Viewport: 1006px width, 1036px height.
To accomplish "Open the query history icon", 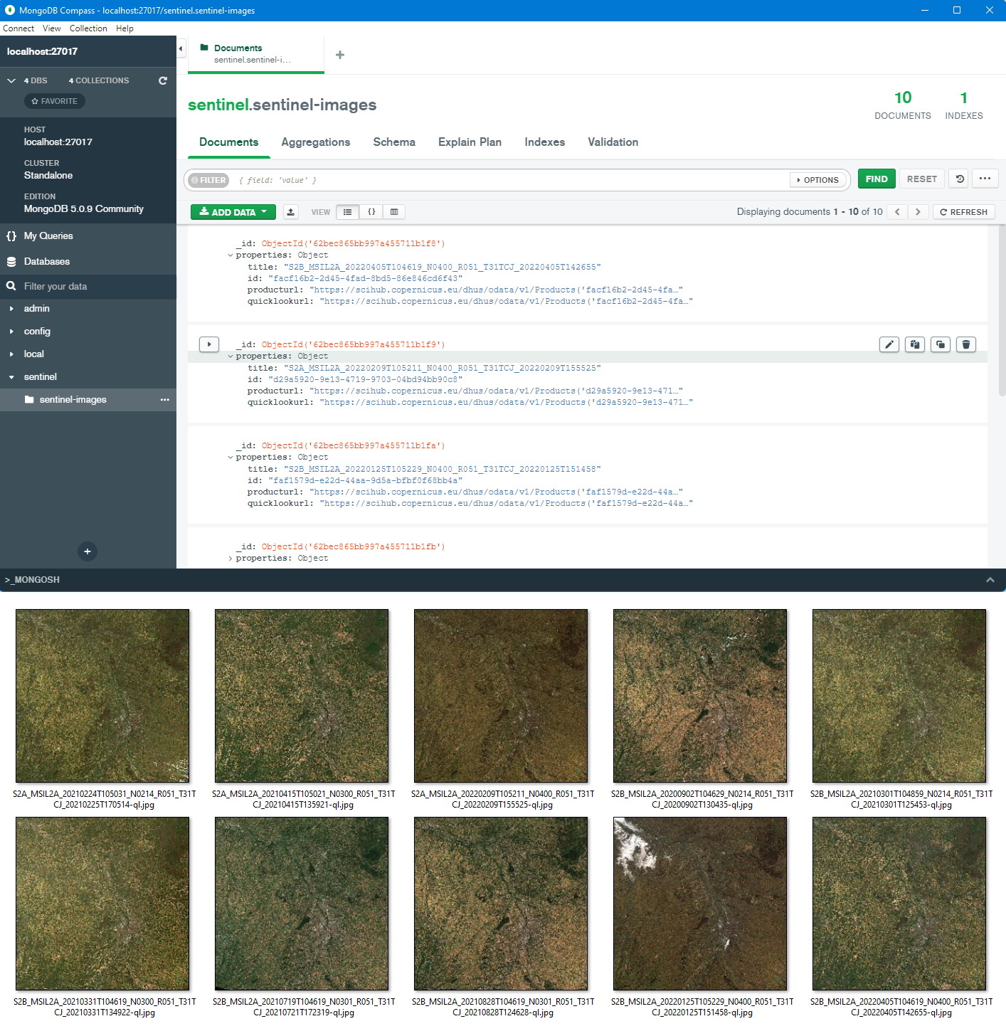I will [x=959, y=179].
